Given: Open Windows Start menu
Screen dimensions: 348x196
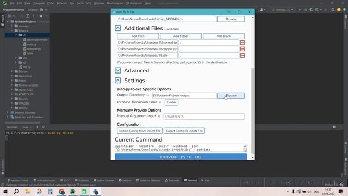Looking at the screenshot, I should click(5, 192).
